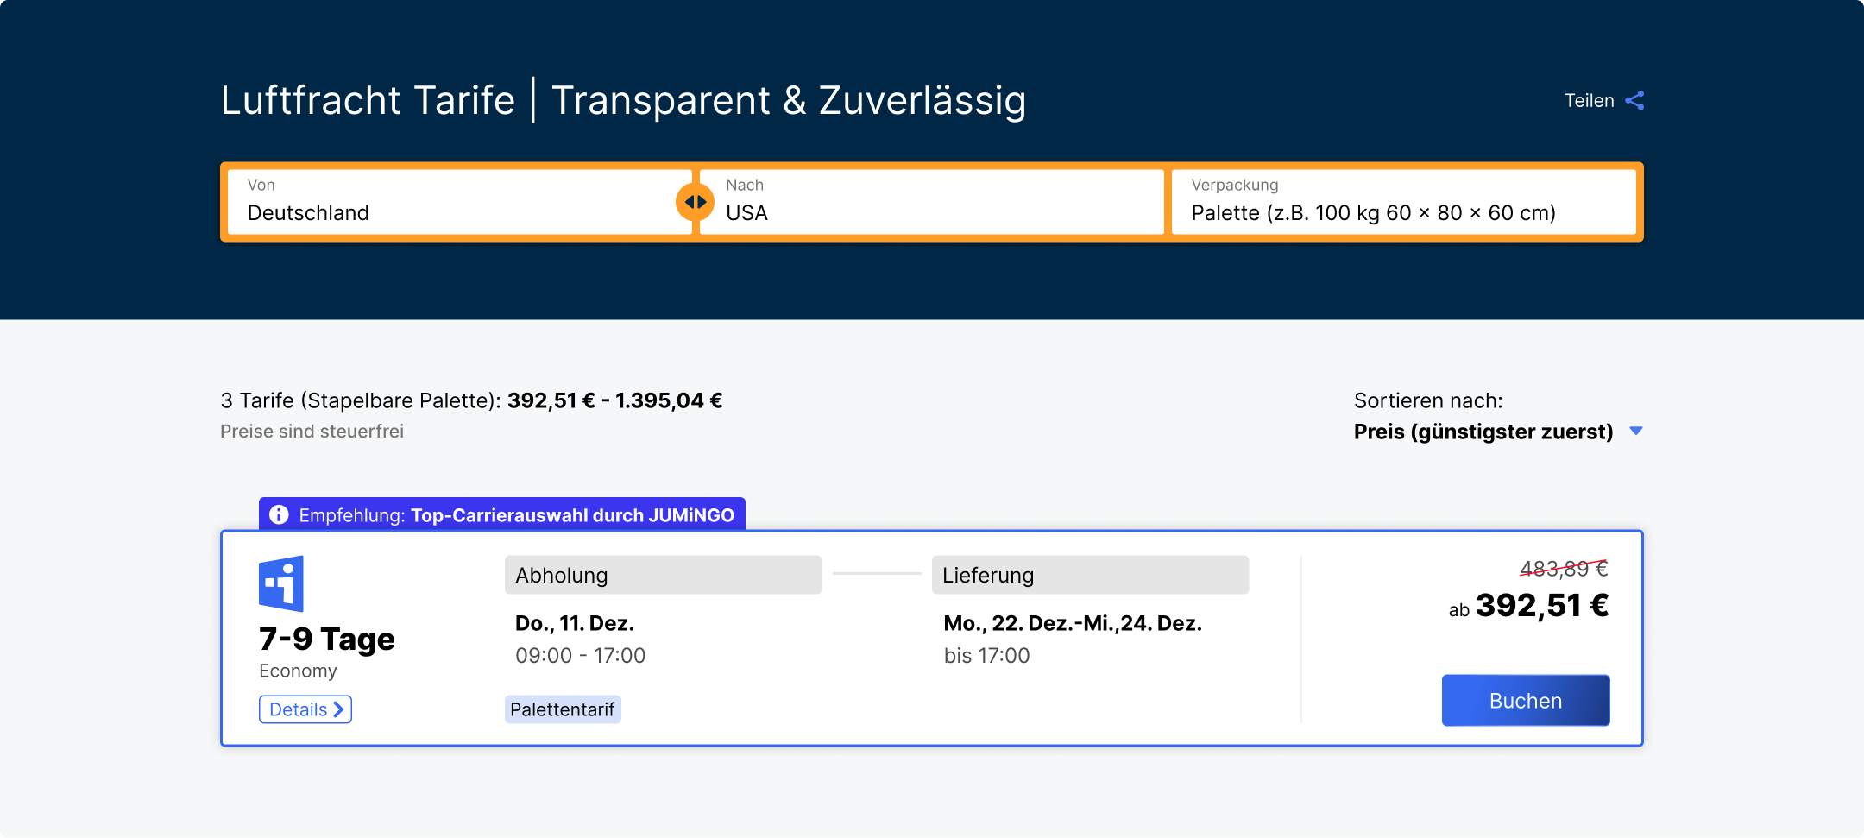
Task: Click the Nach USA destination field
Action: (x=930, y=202)
